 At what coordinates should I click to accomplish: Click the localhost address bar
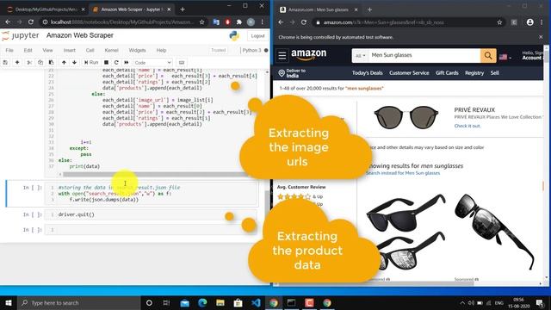tap(121, 22)
